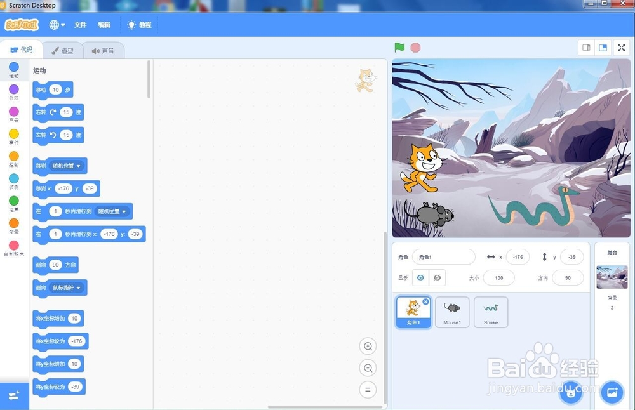635x410 pixels.
Task: Select the 事件 events category
Action: tap(14, 136)
